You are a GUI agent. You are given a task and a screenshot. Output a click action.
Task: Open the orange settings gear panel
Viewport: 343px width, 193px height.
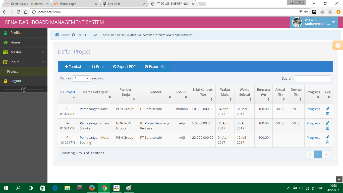pos(338,45)
